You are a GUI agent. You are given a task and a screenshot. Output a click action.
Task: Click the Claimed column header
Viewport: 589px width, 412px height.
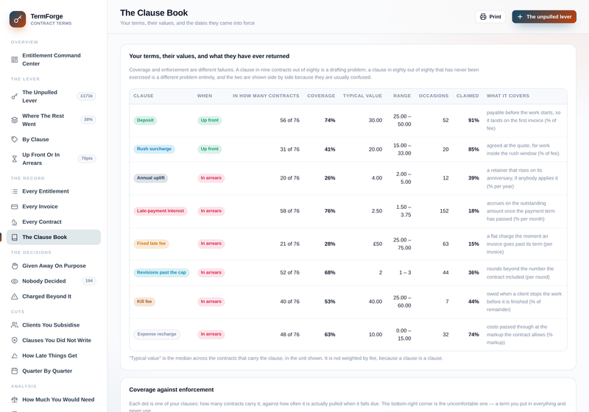(x=468, y=96)
